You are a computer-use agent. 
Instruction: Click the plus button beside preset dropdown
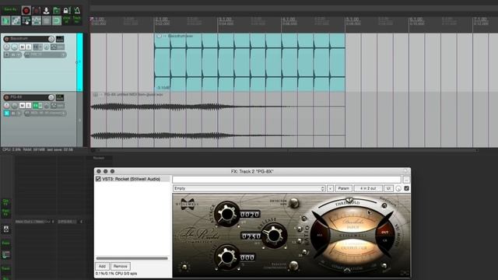coord(330,188)
